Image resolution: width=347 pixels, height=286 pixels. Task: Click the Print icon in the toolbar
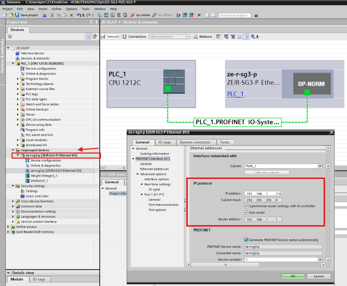pyautogui.click(x=44, y=15)
